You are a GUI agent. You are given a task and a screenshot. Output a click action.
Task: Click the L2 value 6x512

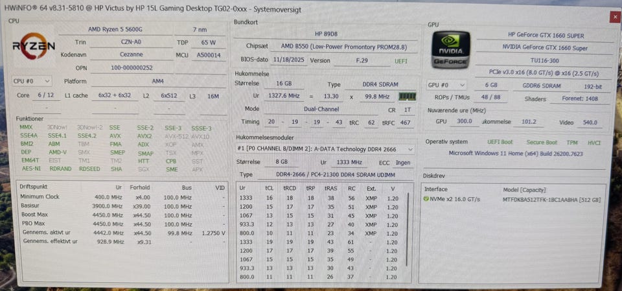(169, 96)
